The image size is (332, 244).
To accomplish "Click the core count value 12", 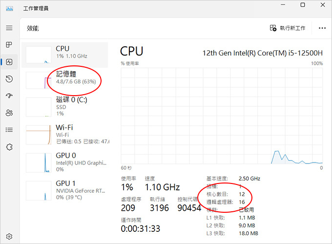I will point(242,194).
